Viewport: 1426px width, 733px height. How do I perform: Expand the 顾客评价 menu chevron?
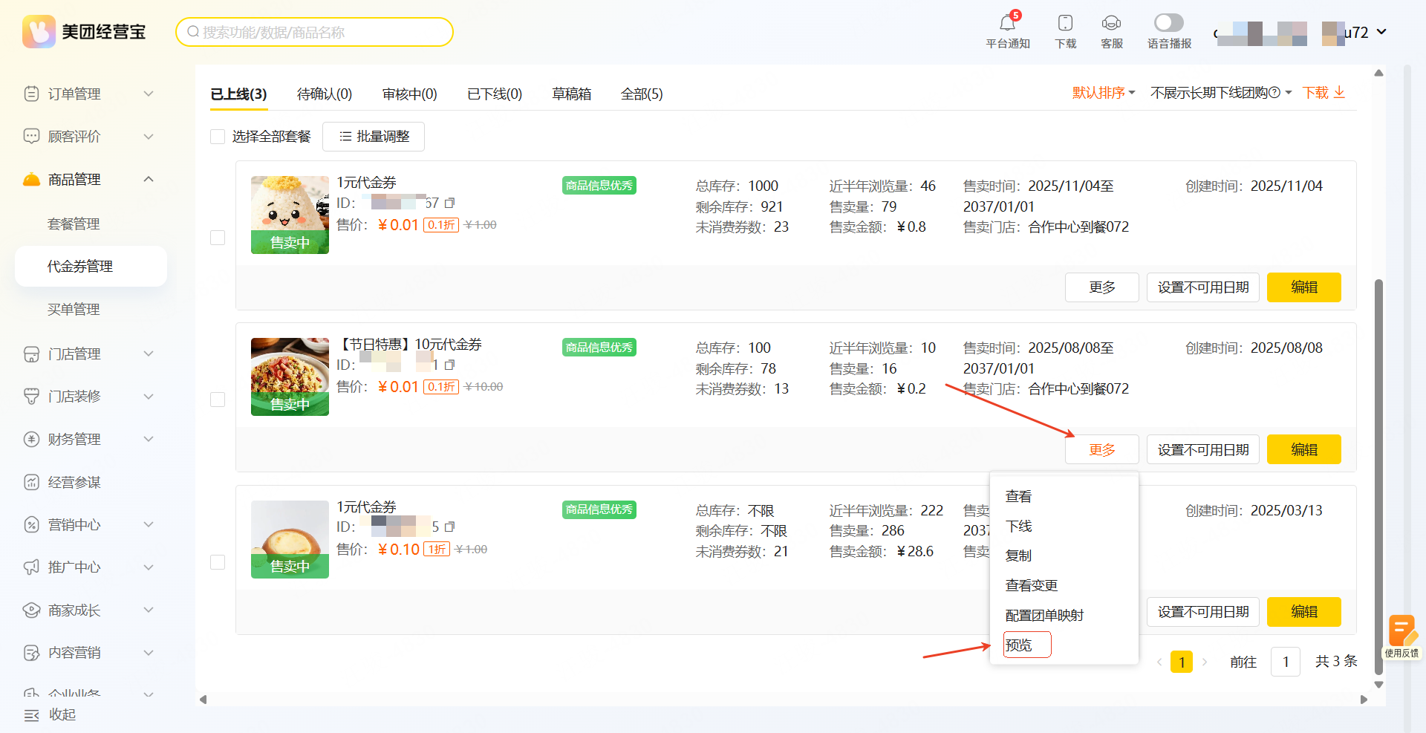149,137
